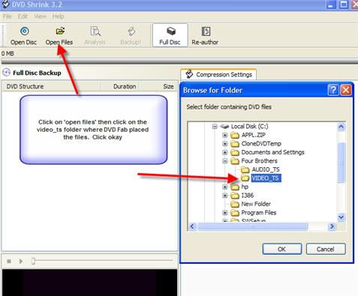Click the Open Files toolbar icon
Screen dimensions: 358x296
click(x=59, y=35)
